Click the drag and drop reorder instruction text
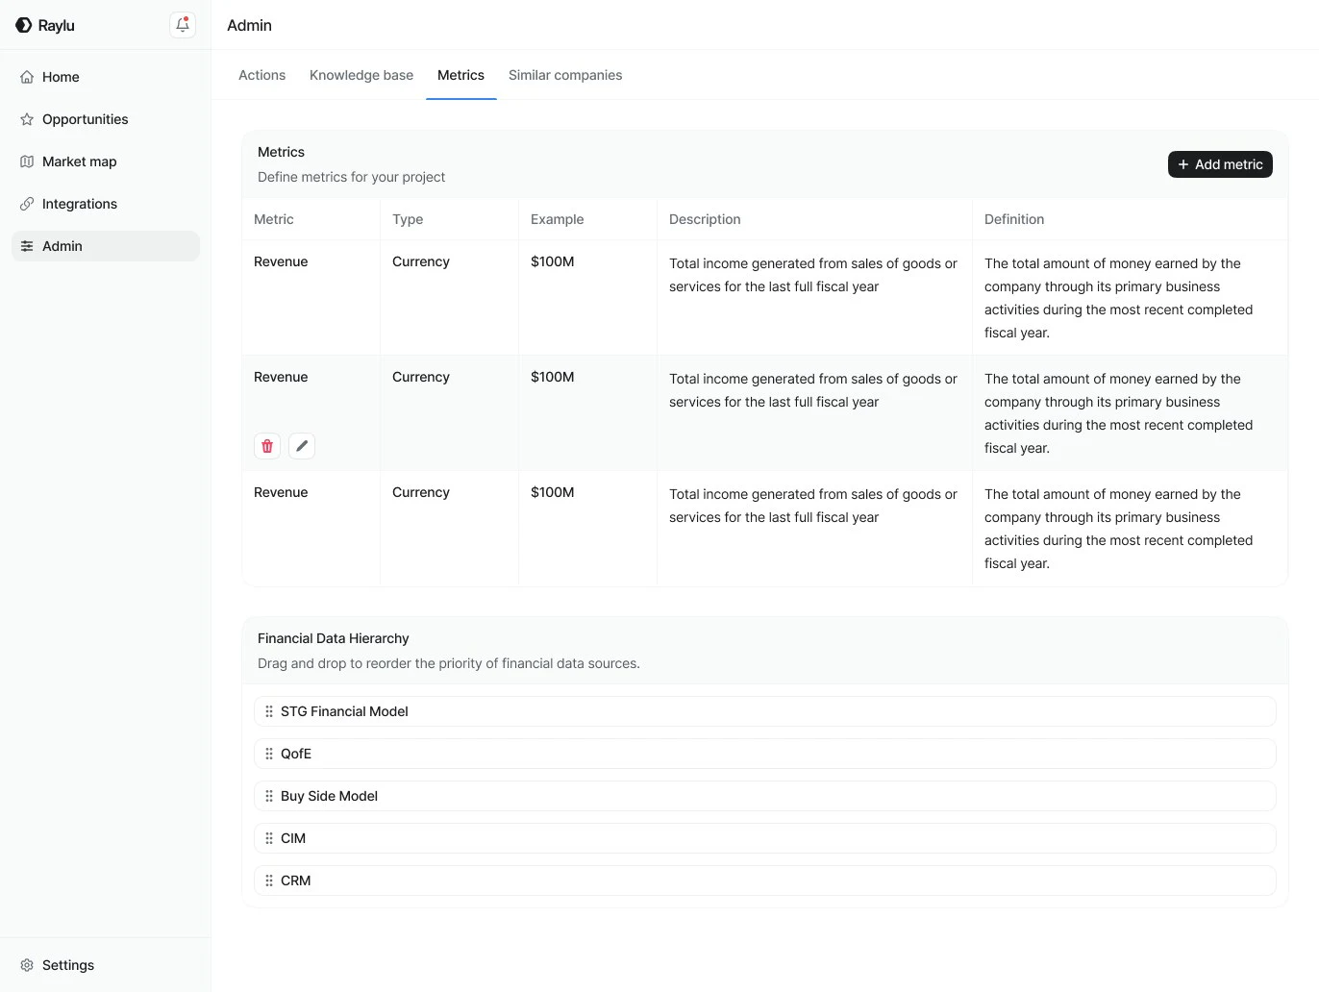 pyautogui.click(x=449, y=663)
